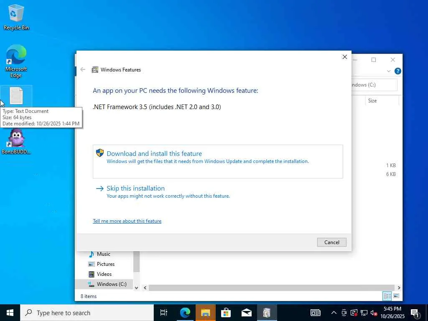Viewport: 428px width, 321px height.
Task: Click the muted volume tray icon
Action: pyautogui.click(x=374, y=313)
